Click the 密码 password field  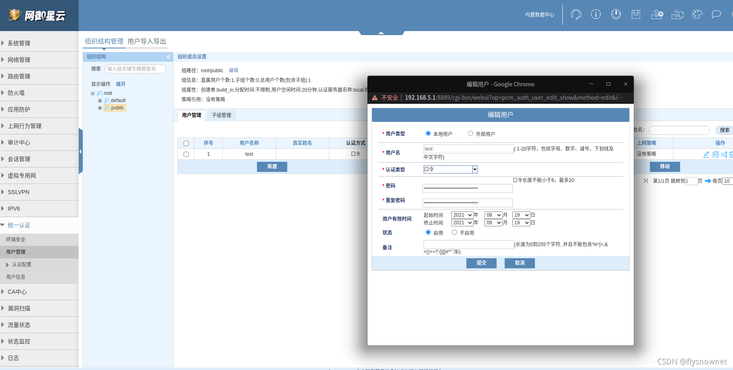coord(468,188)
